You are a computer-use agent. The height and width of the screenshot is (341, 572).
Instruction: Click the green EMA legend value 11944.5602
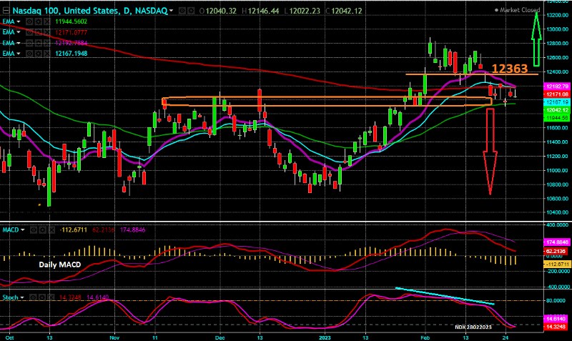tap(71, 22)
